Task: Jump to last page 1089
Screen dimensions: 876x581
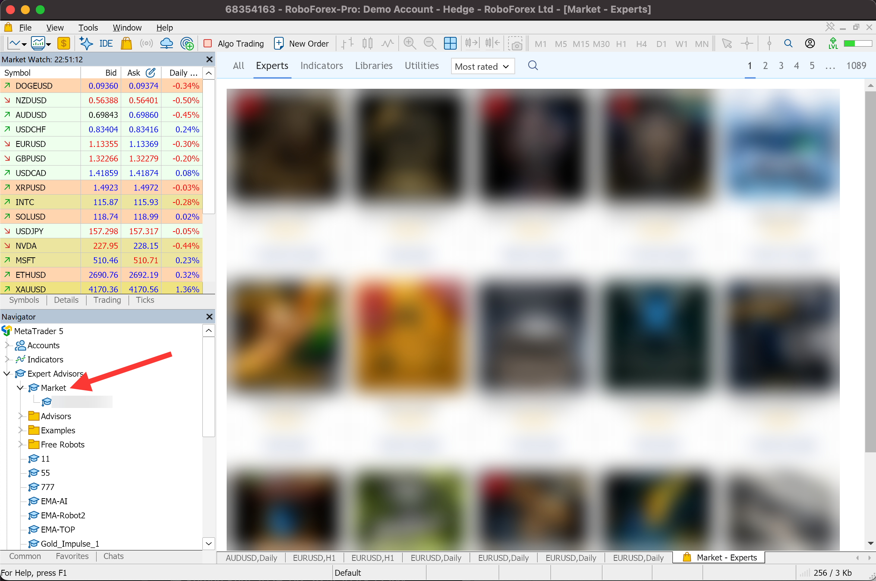Action: point(856,66)
